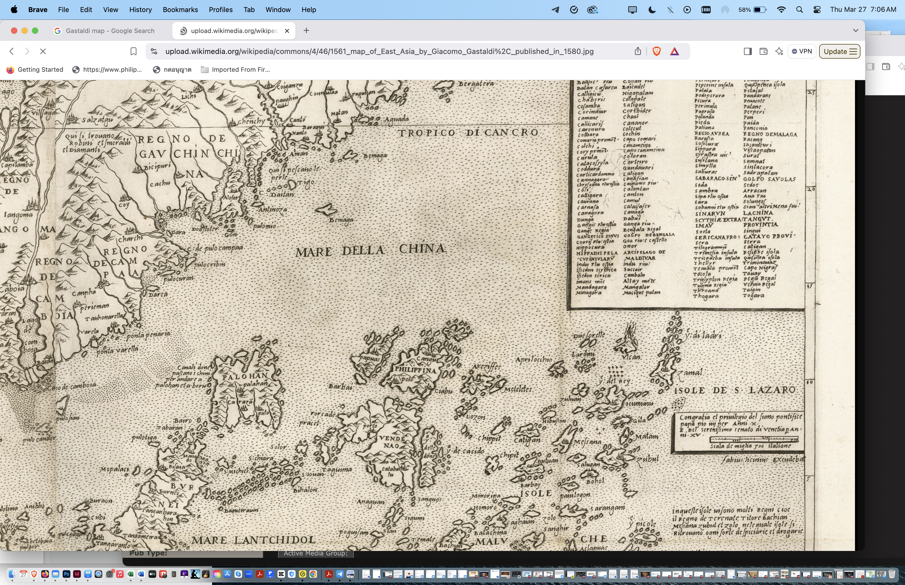
Task: Open https://www.philip... bookmark
Action: pos(107,69)
